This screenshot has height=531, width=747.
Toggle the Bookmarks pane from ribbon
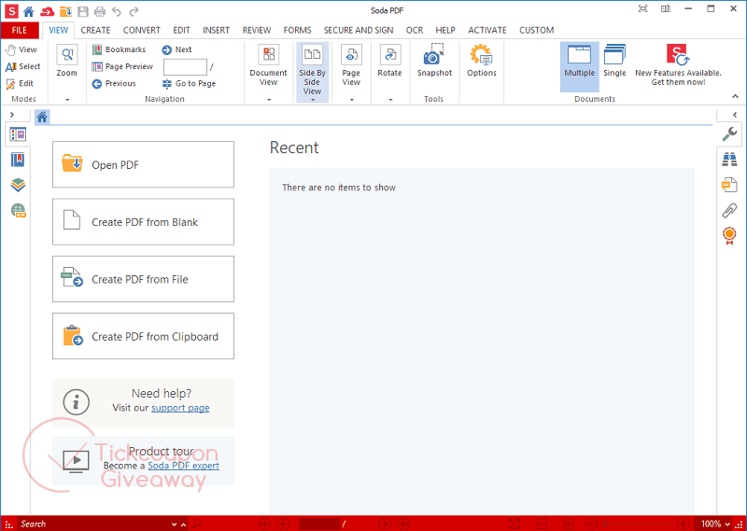pos(119,49)
